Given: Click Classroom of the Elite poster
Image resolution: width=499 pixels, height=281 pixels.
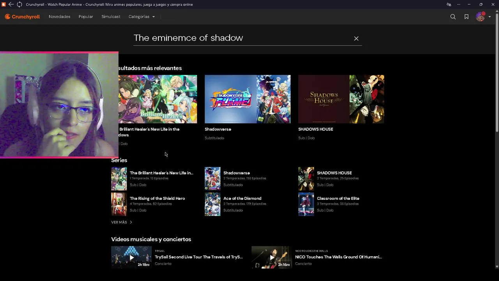Looking at the screenshot, I should click(306, 204).
